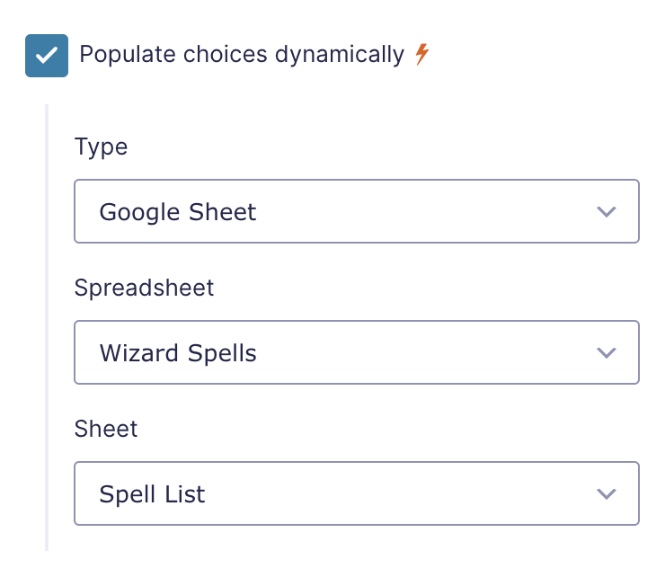Click the Sheet field label

click(106, 429)
